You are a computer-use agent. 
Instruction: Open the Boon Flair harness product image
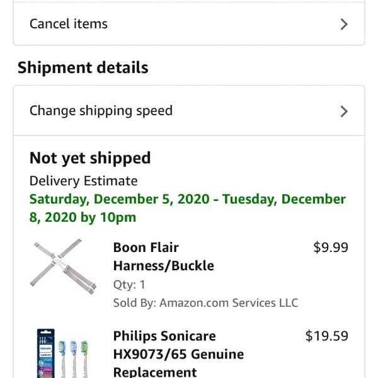pyautogui.click(x=63, y=266)
